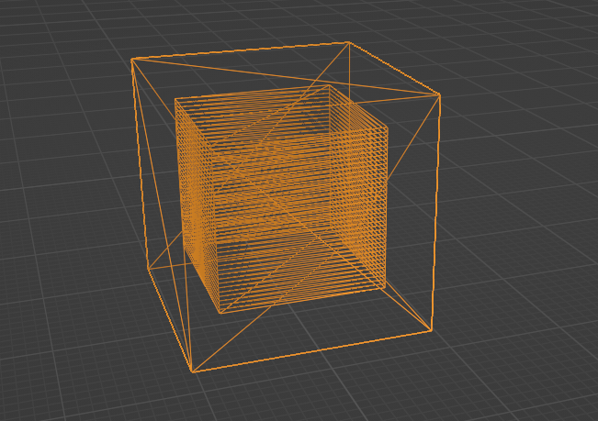Select the top-left corner of the inner sliced cube
The width and height of the screenshot is (598, 421).
coord(175,99)
